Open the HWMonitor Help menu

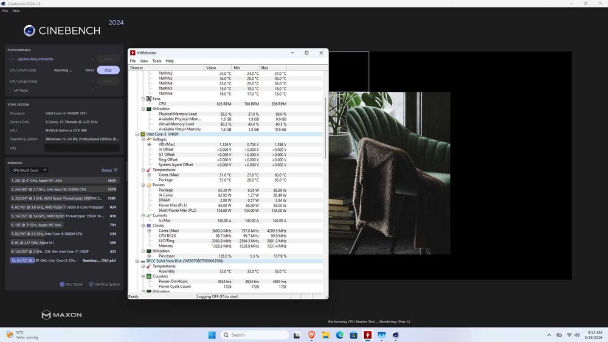pos(170,61)
